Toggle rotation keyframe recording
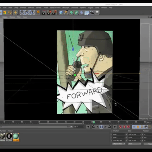The width and height of the screenshot is (152, 152). (142, 127)
